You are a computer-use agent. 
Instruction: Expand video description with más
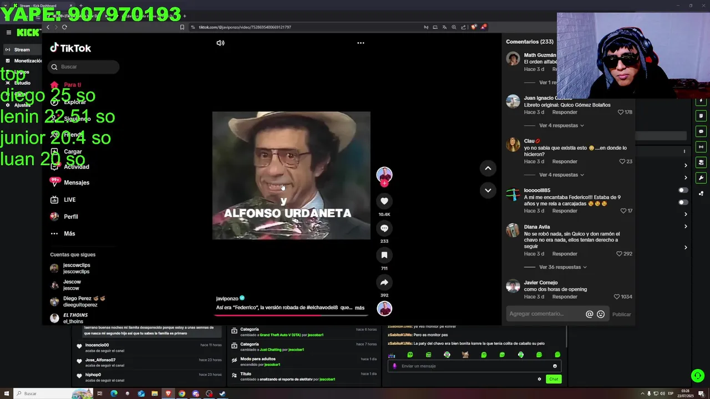(359, 308)
